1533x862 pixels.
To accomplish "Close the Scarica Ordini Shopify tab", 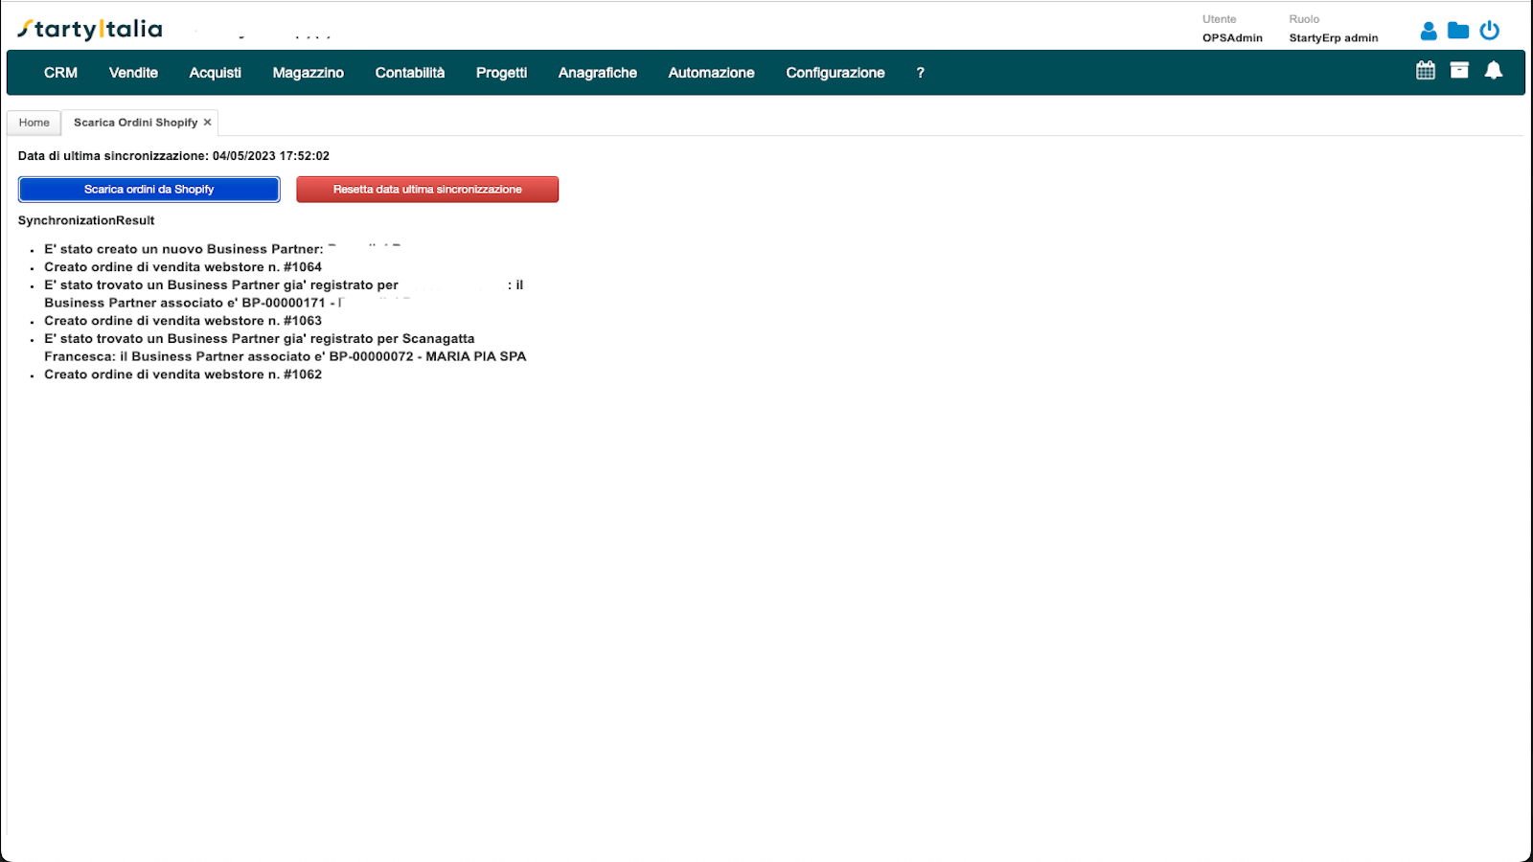I will point(207,123).
